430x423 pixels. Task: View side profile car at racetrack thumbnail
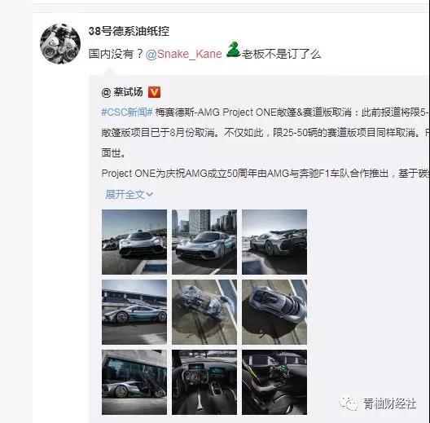click(134, 312)
